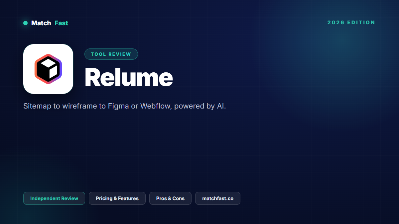
Task: Click the green word Fast in the brand
Action: pyautogui.click(x=61, y=23)
